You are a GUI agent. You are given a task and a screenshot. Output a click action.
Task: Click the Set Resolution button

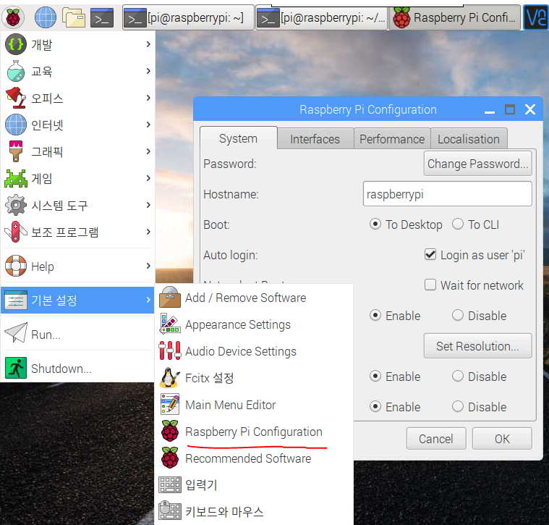(477, 346)
